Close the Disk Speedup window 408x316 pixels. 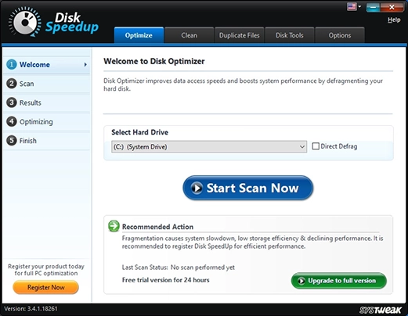point(392,7)
